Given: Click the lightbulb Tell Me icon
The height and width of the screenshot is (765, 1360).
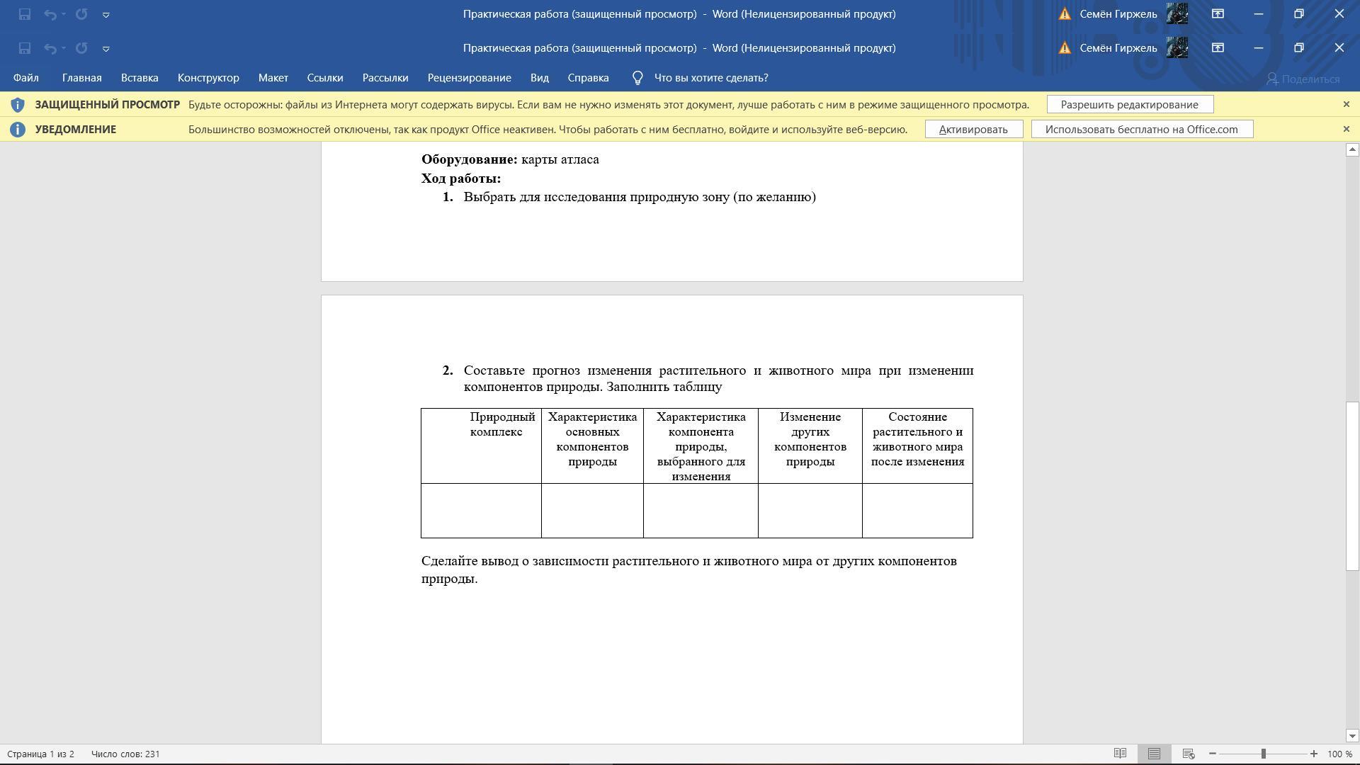Looking at the screenshot, I should [x=637, y=78].
